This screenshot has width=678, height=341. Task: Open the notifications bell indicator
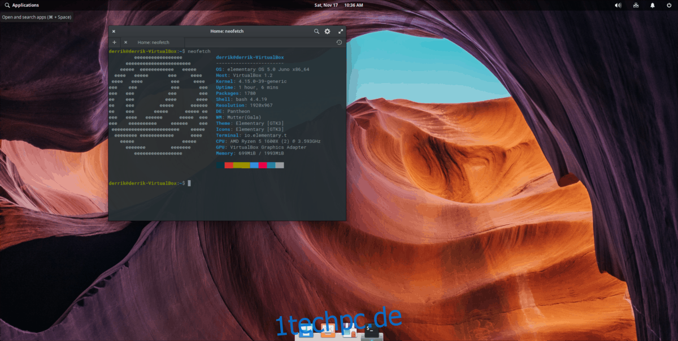(652, 5)
